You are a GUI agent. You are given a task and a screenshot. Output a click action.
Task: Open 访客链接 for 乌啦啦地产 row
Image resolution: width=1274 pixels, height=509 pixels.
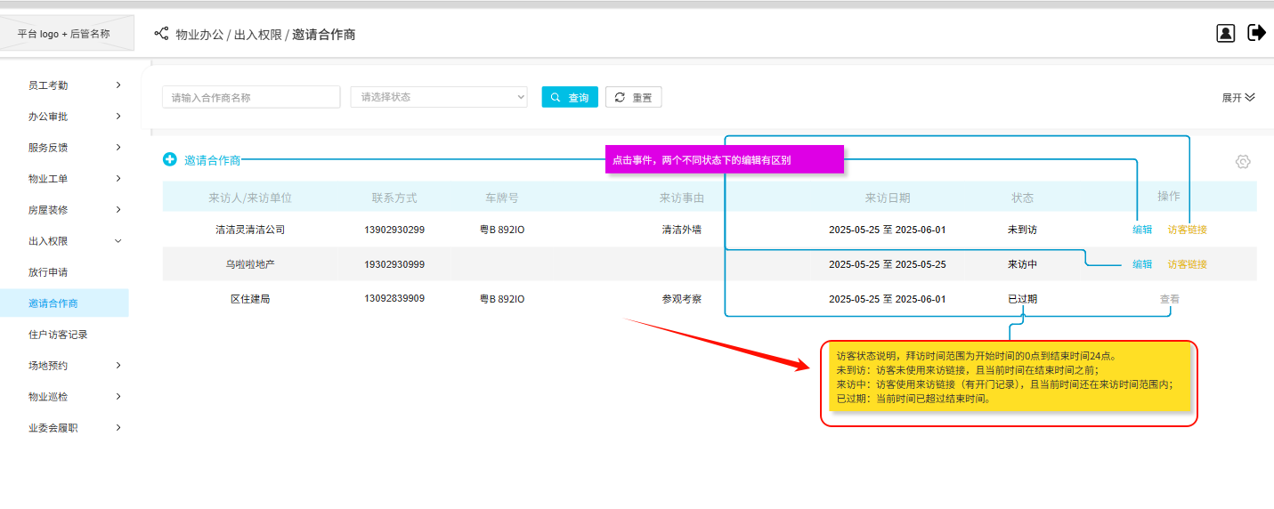[1188, 264]
